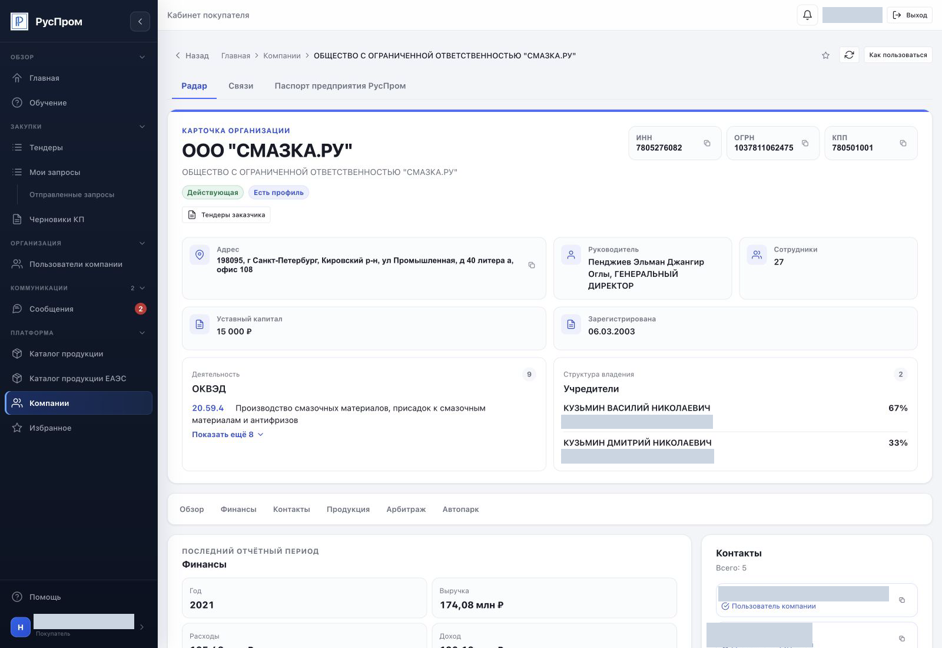Select founder КУЗЬМИН ДМИТРИЙ НИКОЛАЕВИЧ
Screen dimensions: 942x648
(637, 442)
